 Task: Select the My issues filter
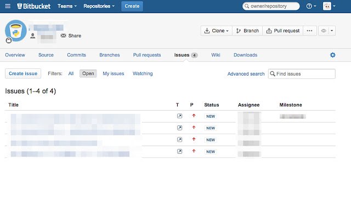[114, 73]
